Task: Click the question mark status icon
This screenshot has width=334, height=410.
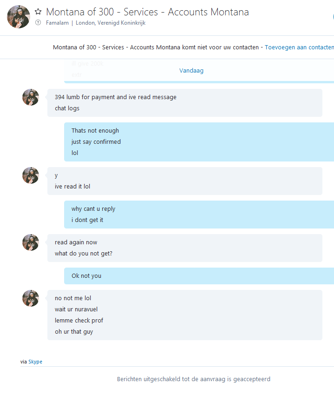Action: pyautogui.click(x=38, y=22)
